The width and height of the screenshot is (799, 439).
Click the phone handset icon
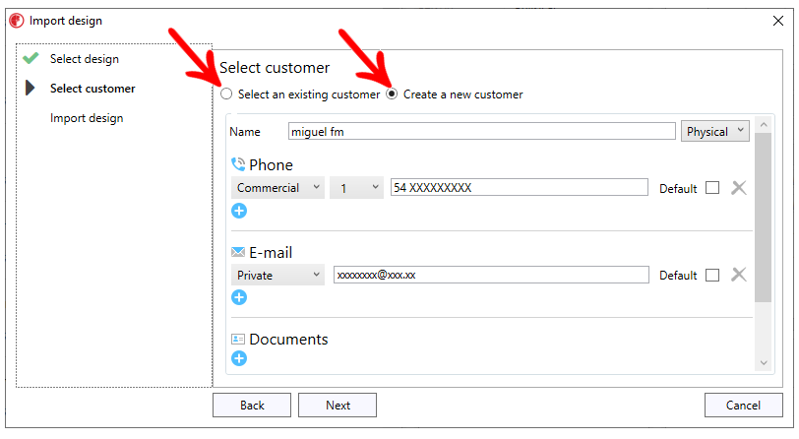coord(238,164)
